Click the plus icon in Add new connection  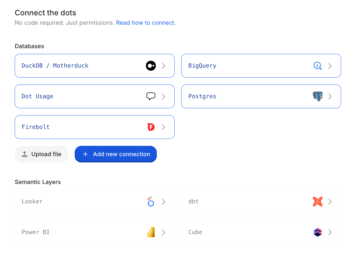[85, 154]
